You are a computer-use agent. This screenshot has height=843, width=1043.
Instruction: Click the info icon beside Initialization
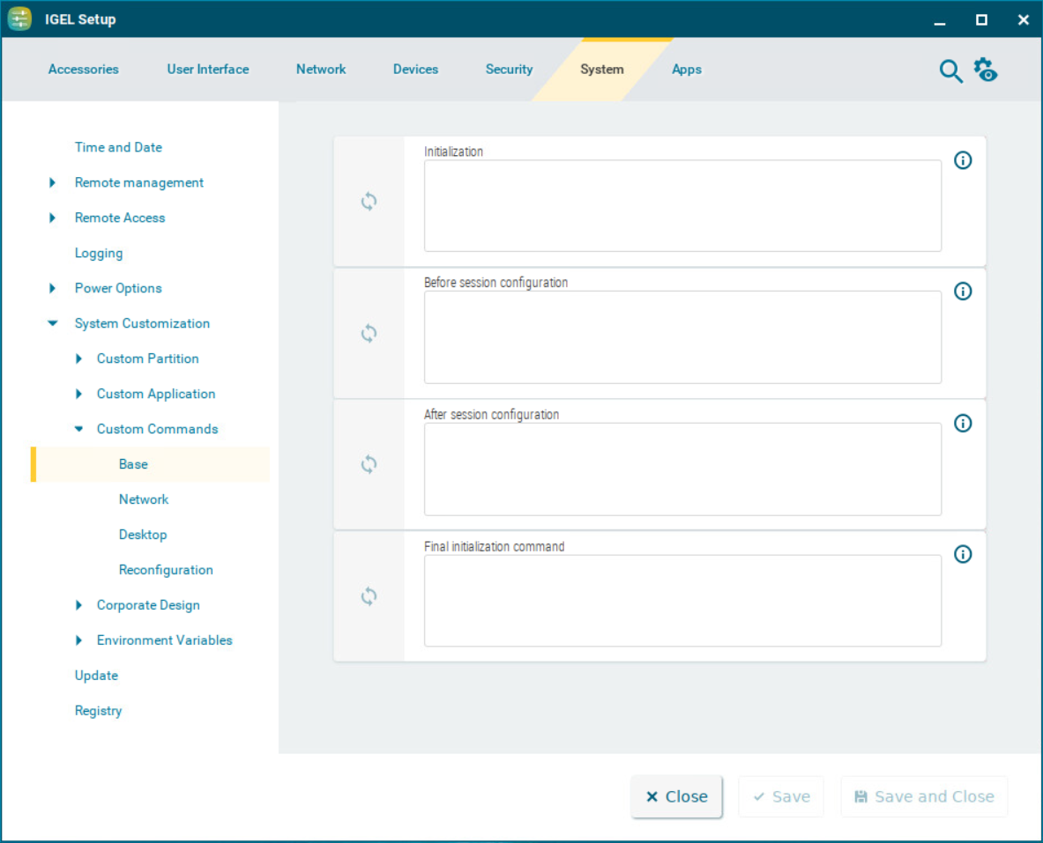tap(963, 160)
